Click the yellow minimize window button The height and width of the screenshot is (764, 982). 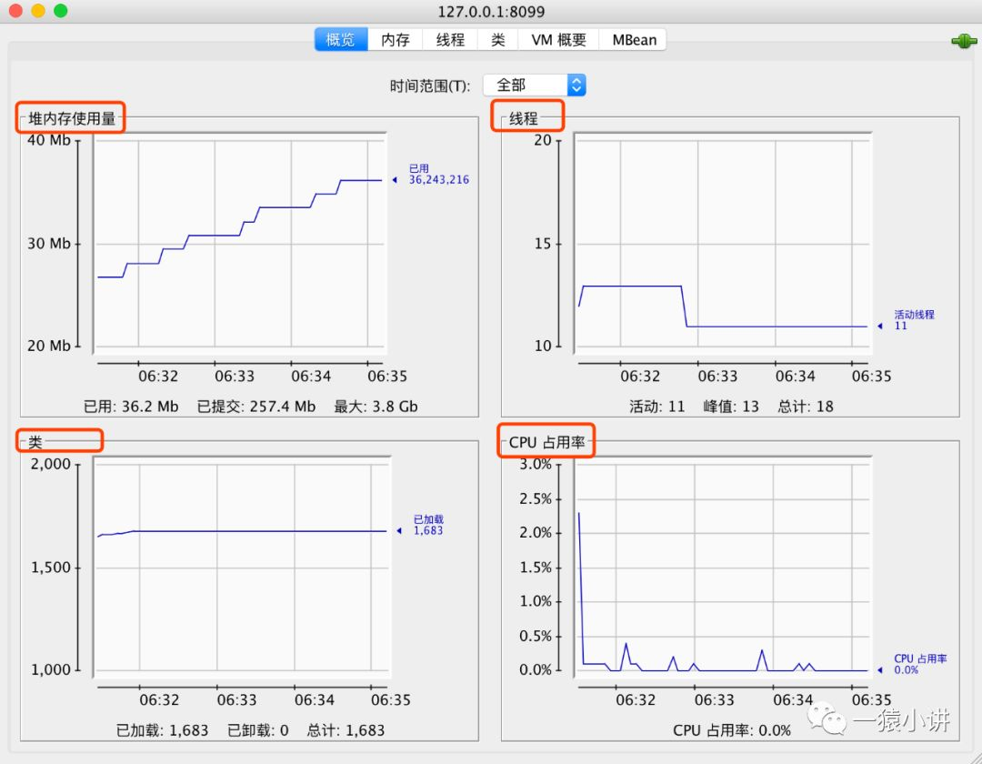click(38, 11)
